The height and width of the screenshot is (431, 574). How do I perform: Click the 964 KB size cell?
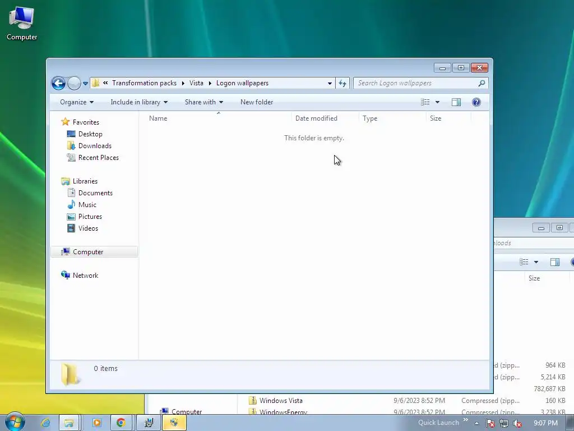coord(556,365)
